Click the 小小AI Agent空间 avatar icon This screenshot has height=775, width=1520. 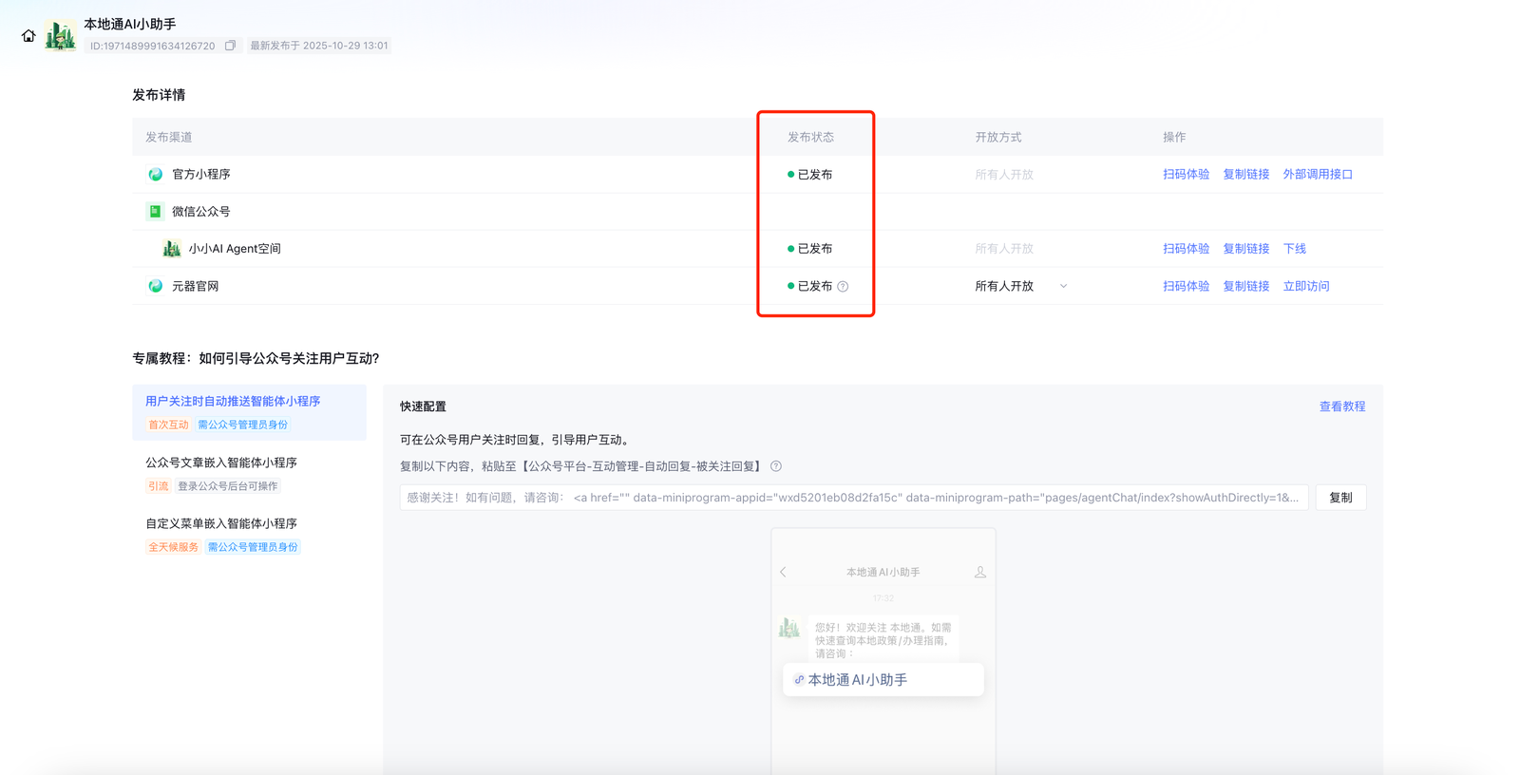(171, 249)
